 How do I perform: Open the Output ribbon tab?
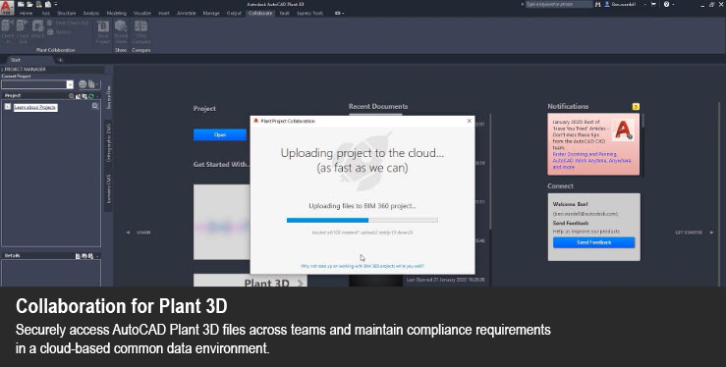point(234,14)
